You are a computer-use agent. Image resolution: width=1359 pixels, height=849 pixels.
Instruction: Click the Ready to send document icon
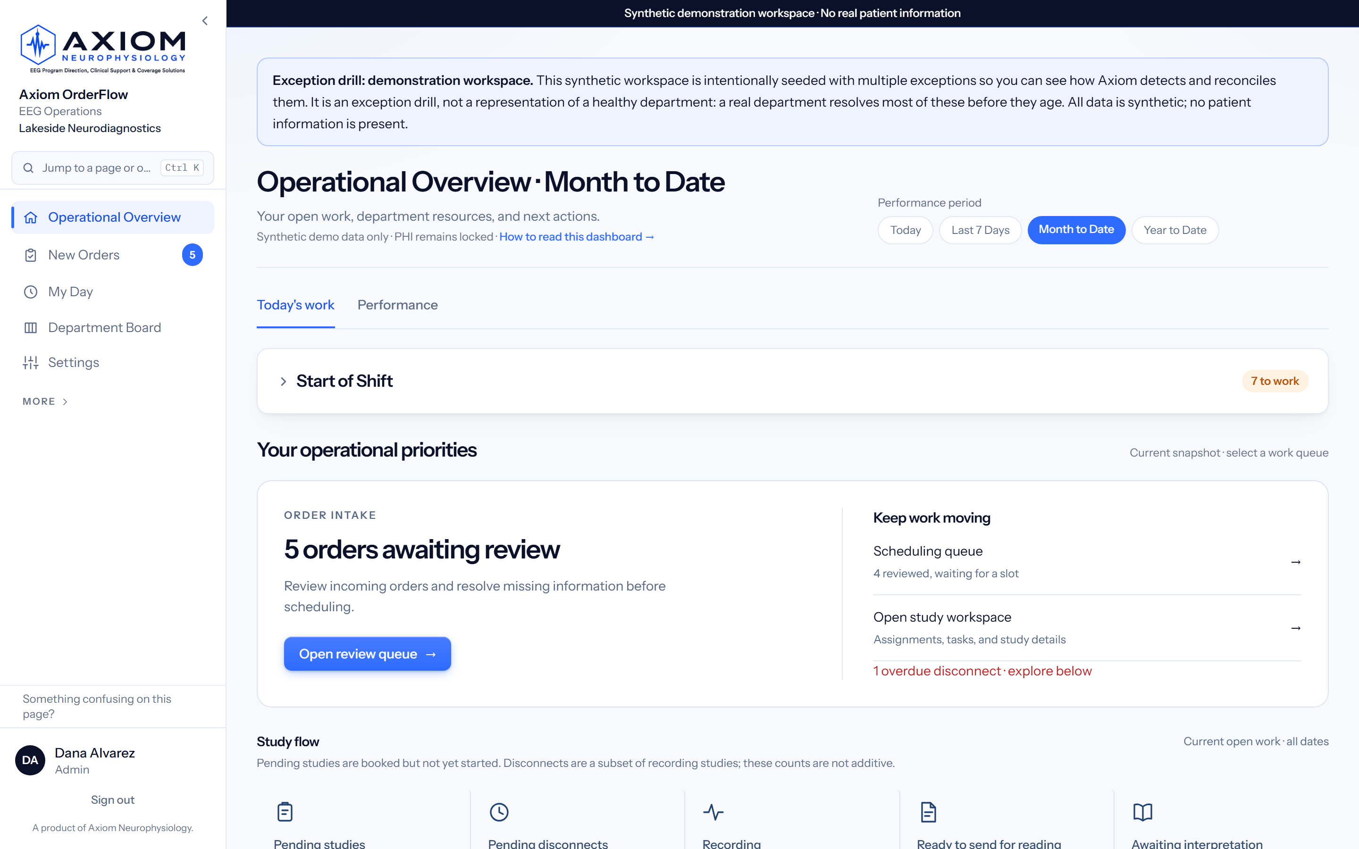928,812
